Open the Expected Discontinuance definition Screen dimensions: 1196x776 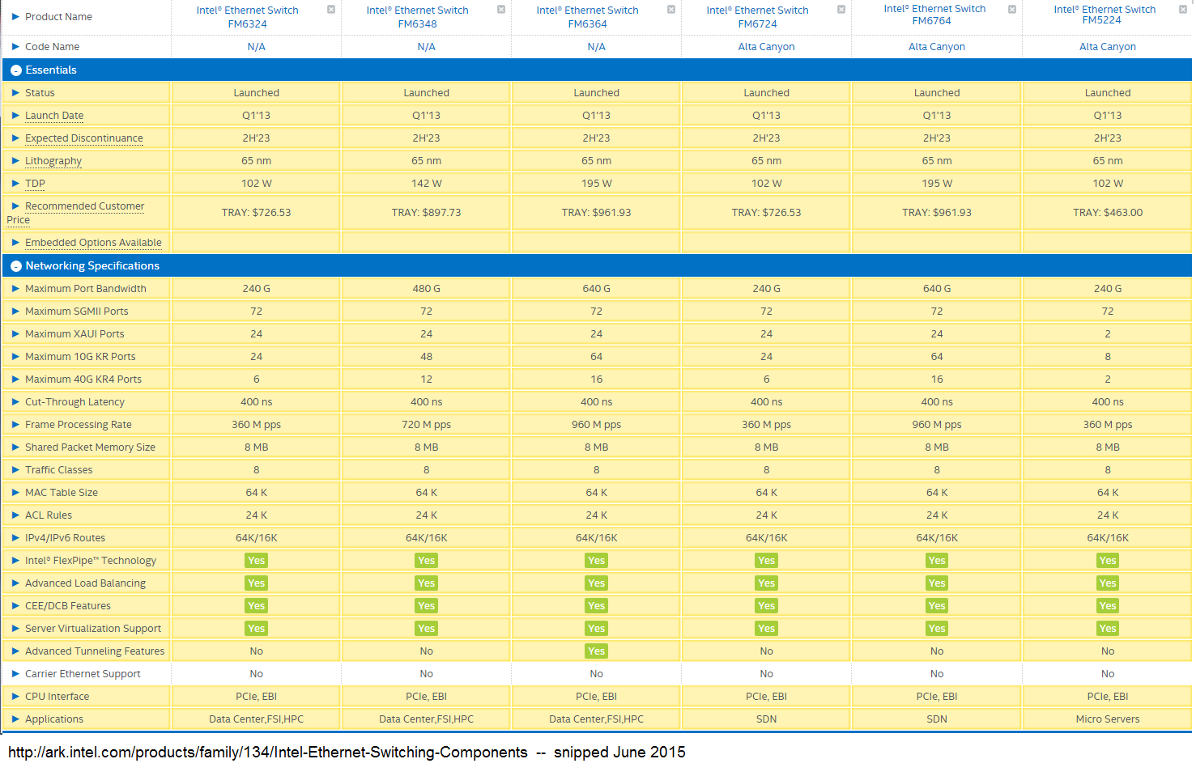pyautogui.click(x=83, y=138)
